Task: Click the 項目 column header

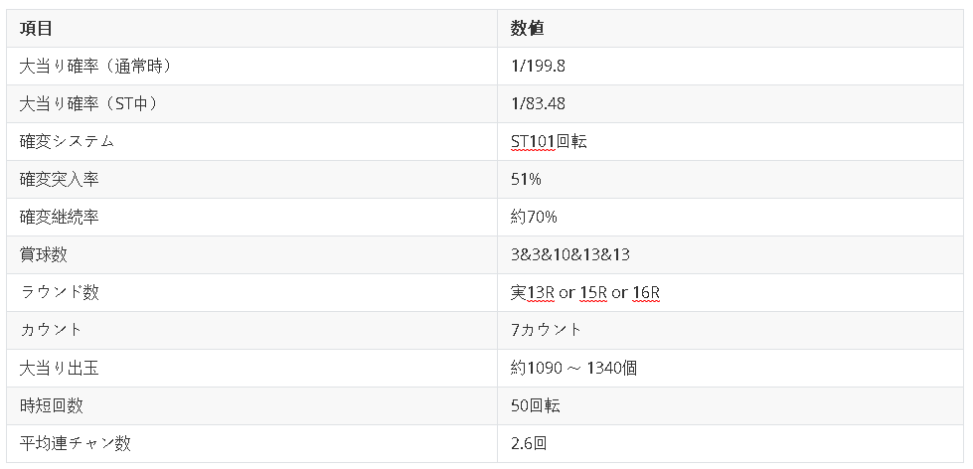Action: click(37, 29)
